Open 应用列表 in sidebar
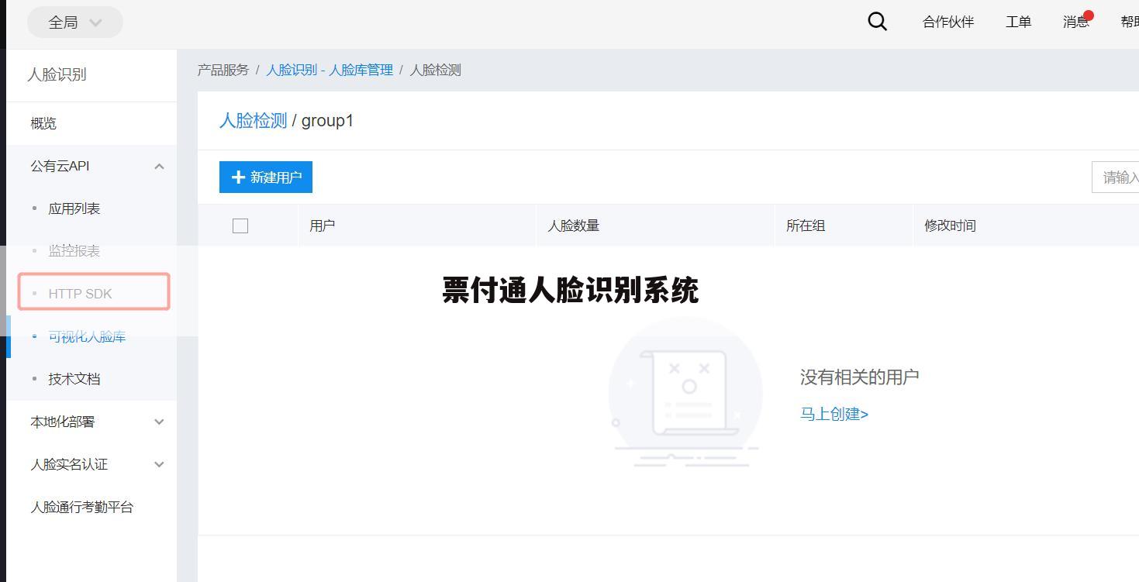 click(x=74, y=208)
